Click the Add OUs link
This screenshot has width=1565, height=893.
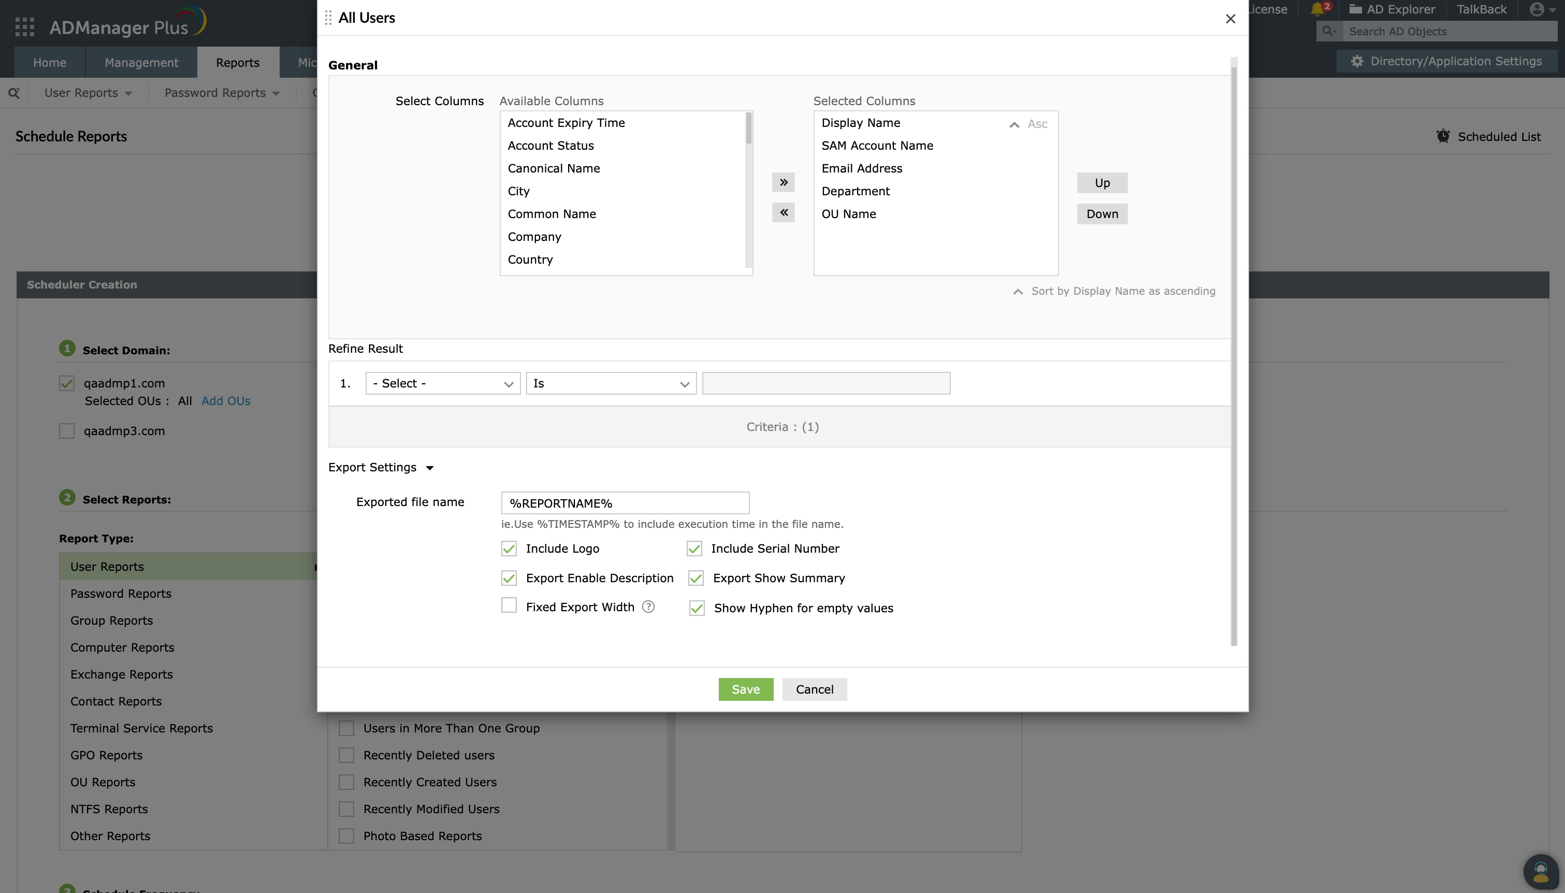point(226,400)
